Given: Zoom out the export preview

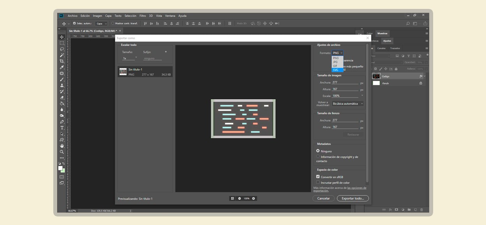Looking at the screenshot, I should click(x=240, y=199).
